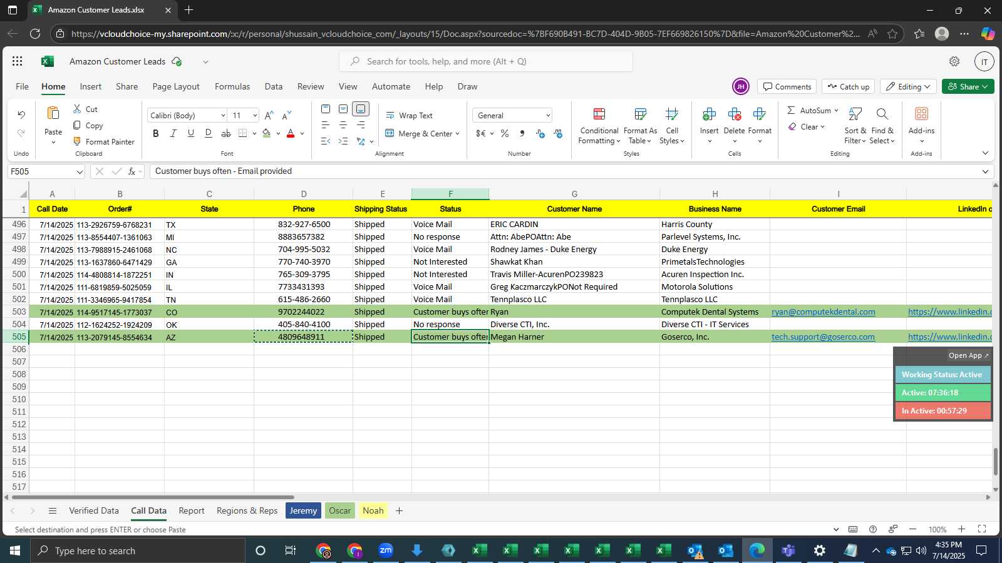Switch to the Jeremy sheet tab
The height and width of the screenshot is (563, 1002).
pyautogui.click(x=303, y=511)
